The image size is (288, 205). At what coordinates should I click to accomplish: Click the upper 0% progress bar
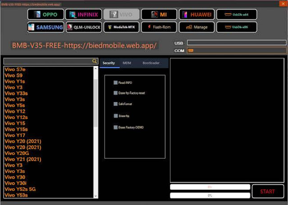pyautogui.click(x=210, y=187)
